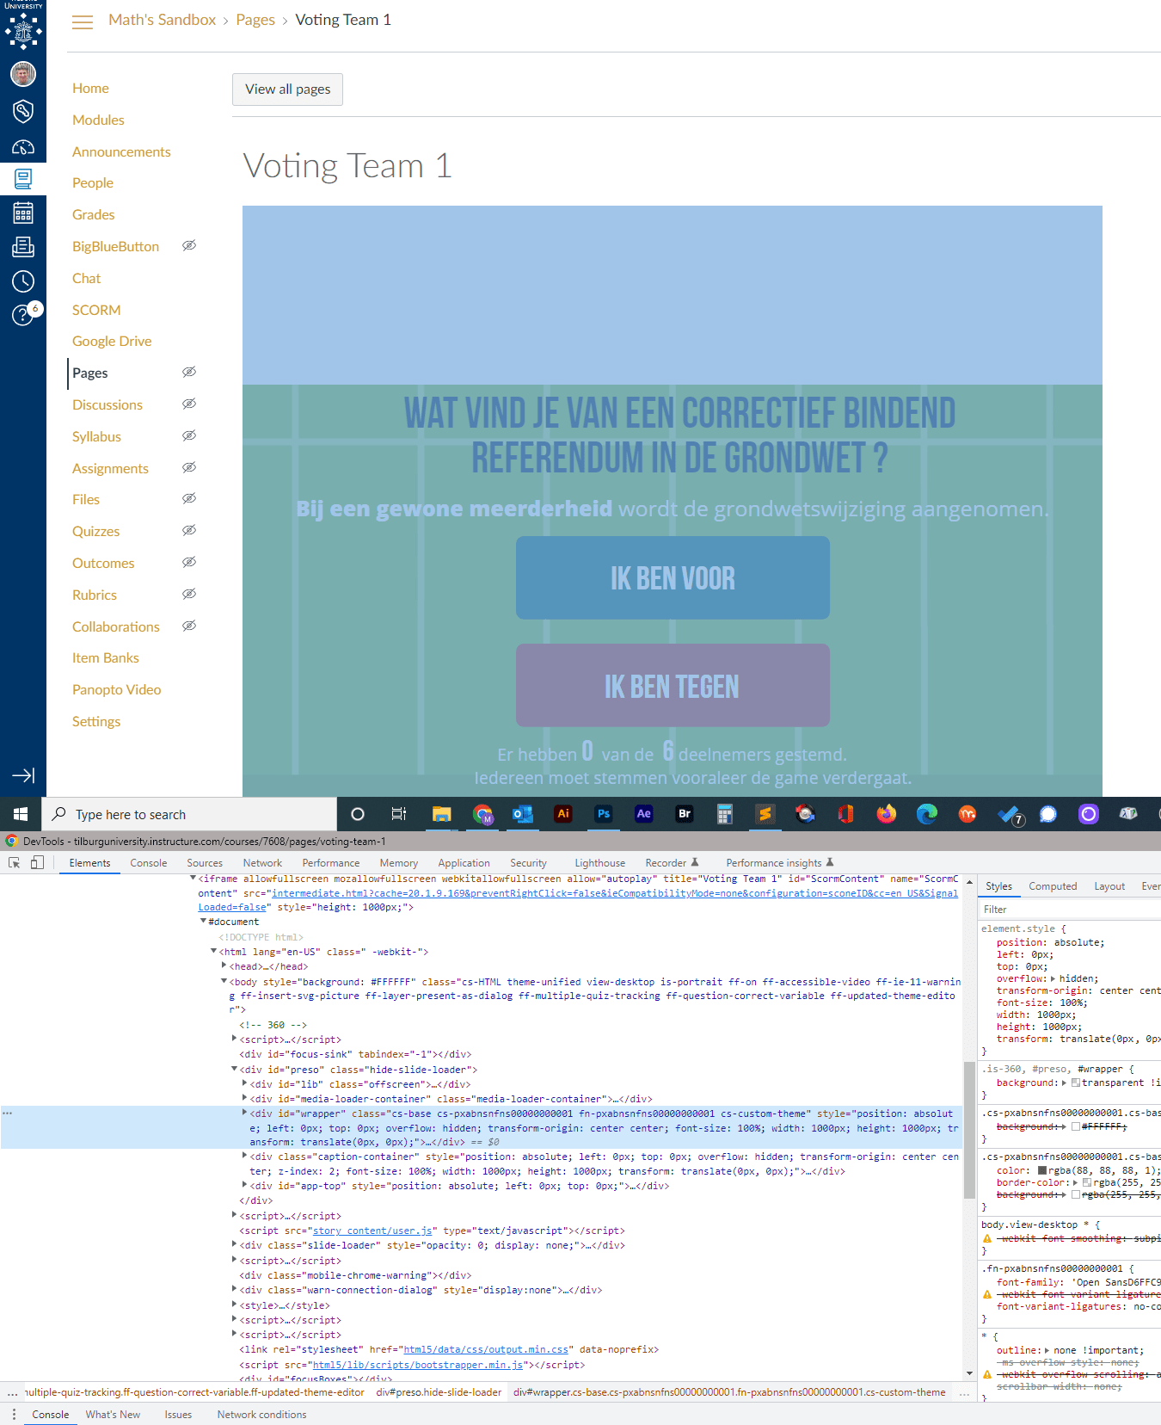Focus the Styles Filter input field

[1069, 910]
